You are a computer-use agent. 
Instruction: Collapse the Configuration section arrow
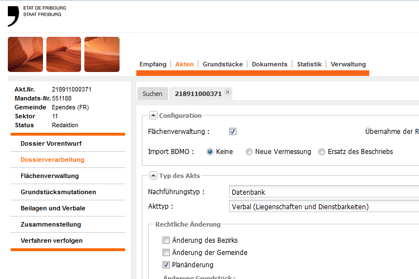[x=153, y=116]
